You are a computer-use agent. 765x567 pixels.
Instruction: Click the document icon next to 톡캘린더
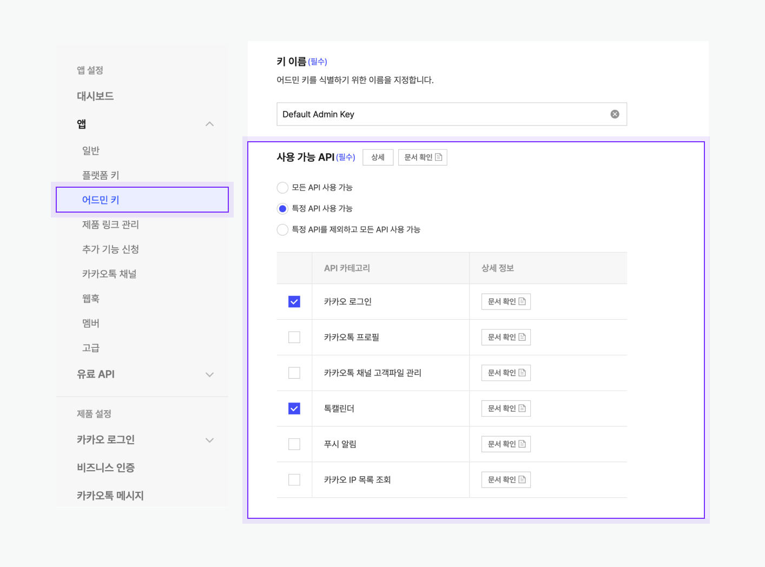[x=523, y=408]
